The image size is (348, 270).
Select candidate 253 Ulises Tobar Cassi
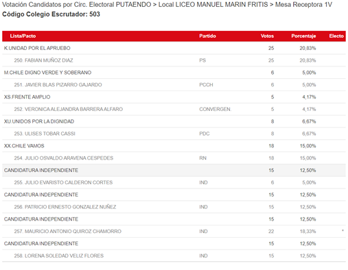tap(174, 134)
